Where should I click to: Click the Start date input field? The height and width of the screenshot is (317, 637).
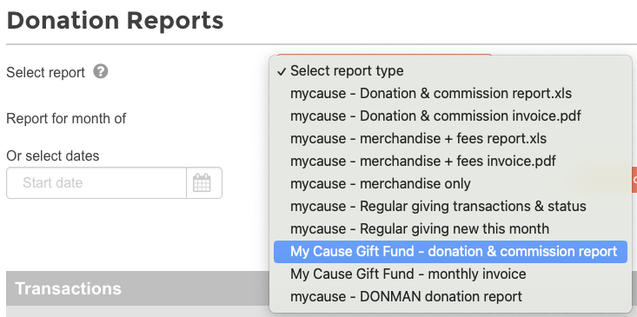[x=96, y=182]
